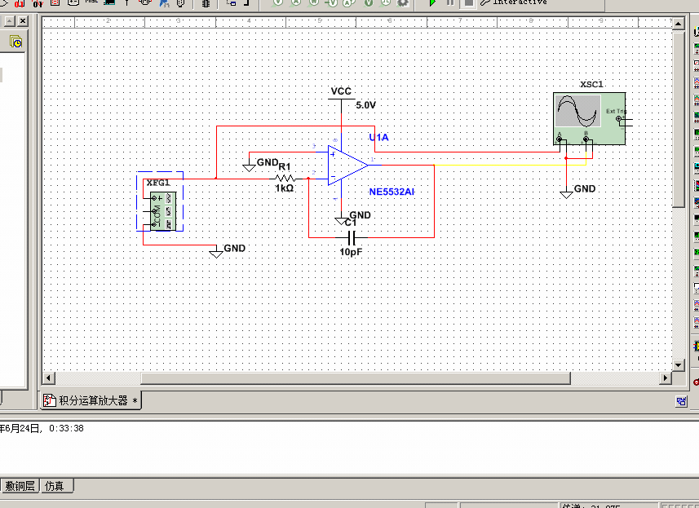Click the vertical scrollbar thumb
This screenshot has height=508, width=699.
(x=678, y=118)
